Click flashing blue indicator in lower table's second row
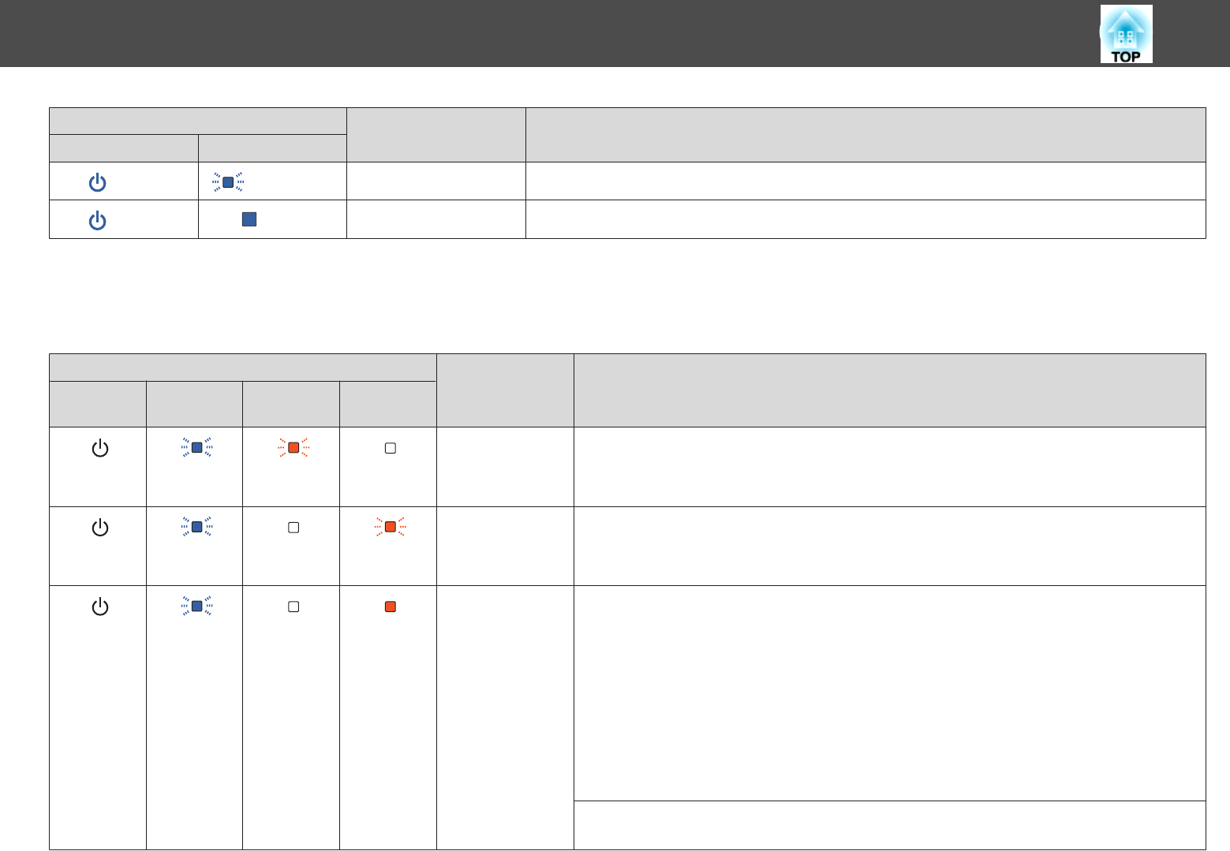This screenshot has height=851, width=1230. [196, 527]
